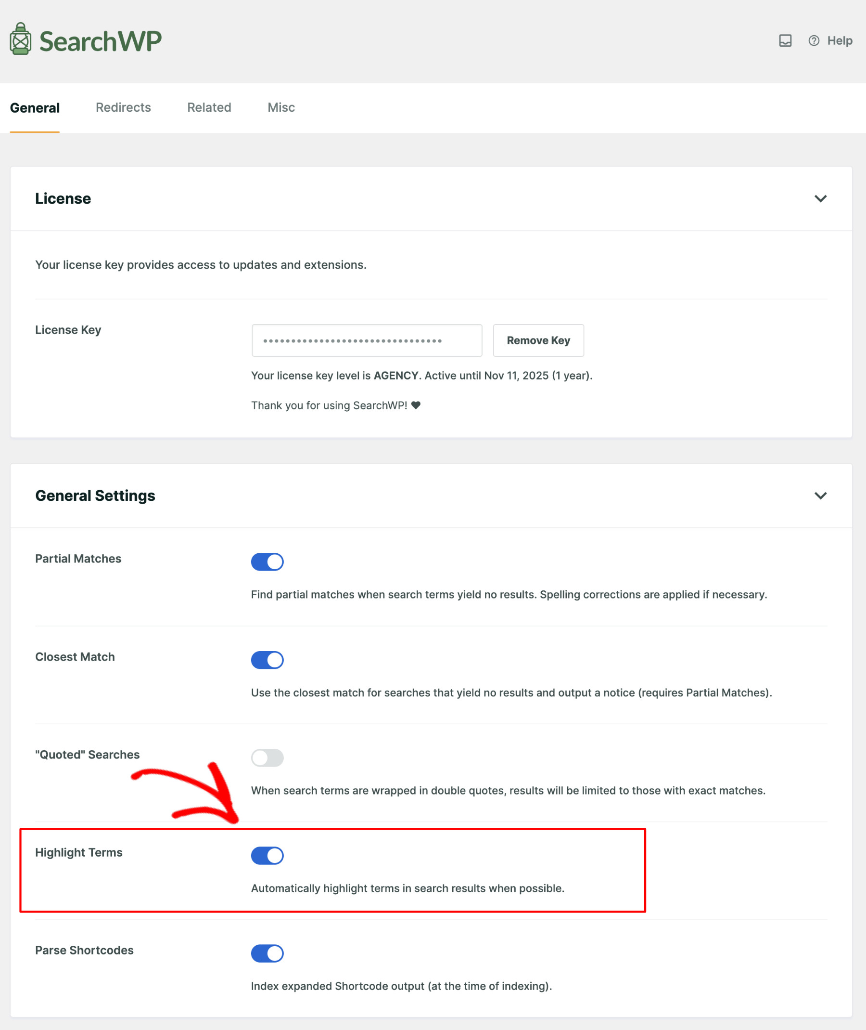Turn off the Closest Match toggle
This screenshot has width=866, height=1030.
coord(267,660)
